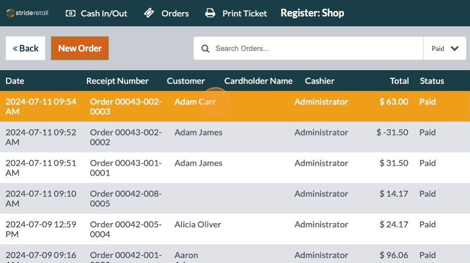
Task: Open the $14.17 order 00042-008-0005
Action: pos(235,198)
